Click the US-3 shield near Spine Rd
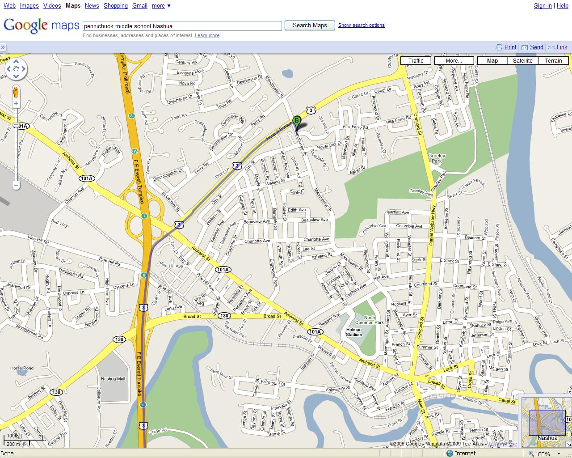 (143, 426)
